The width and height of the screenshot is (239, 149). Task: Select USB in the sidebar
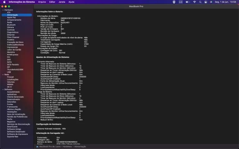click(9, 72)
